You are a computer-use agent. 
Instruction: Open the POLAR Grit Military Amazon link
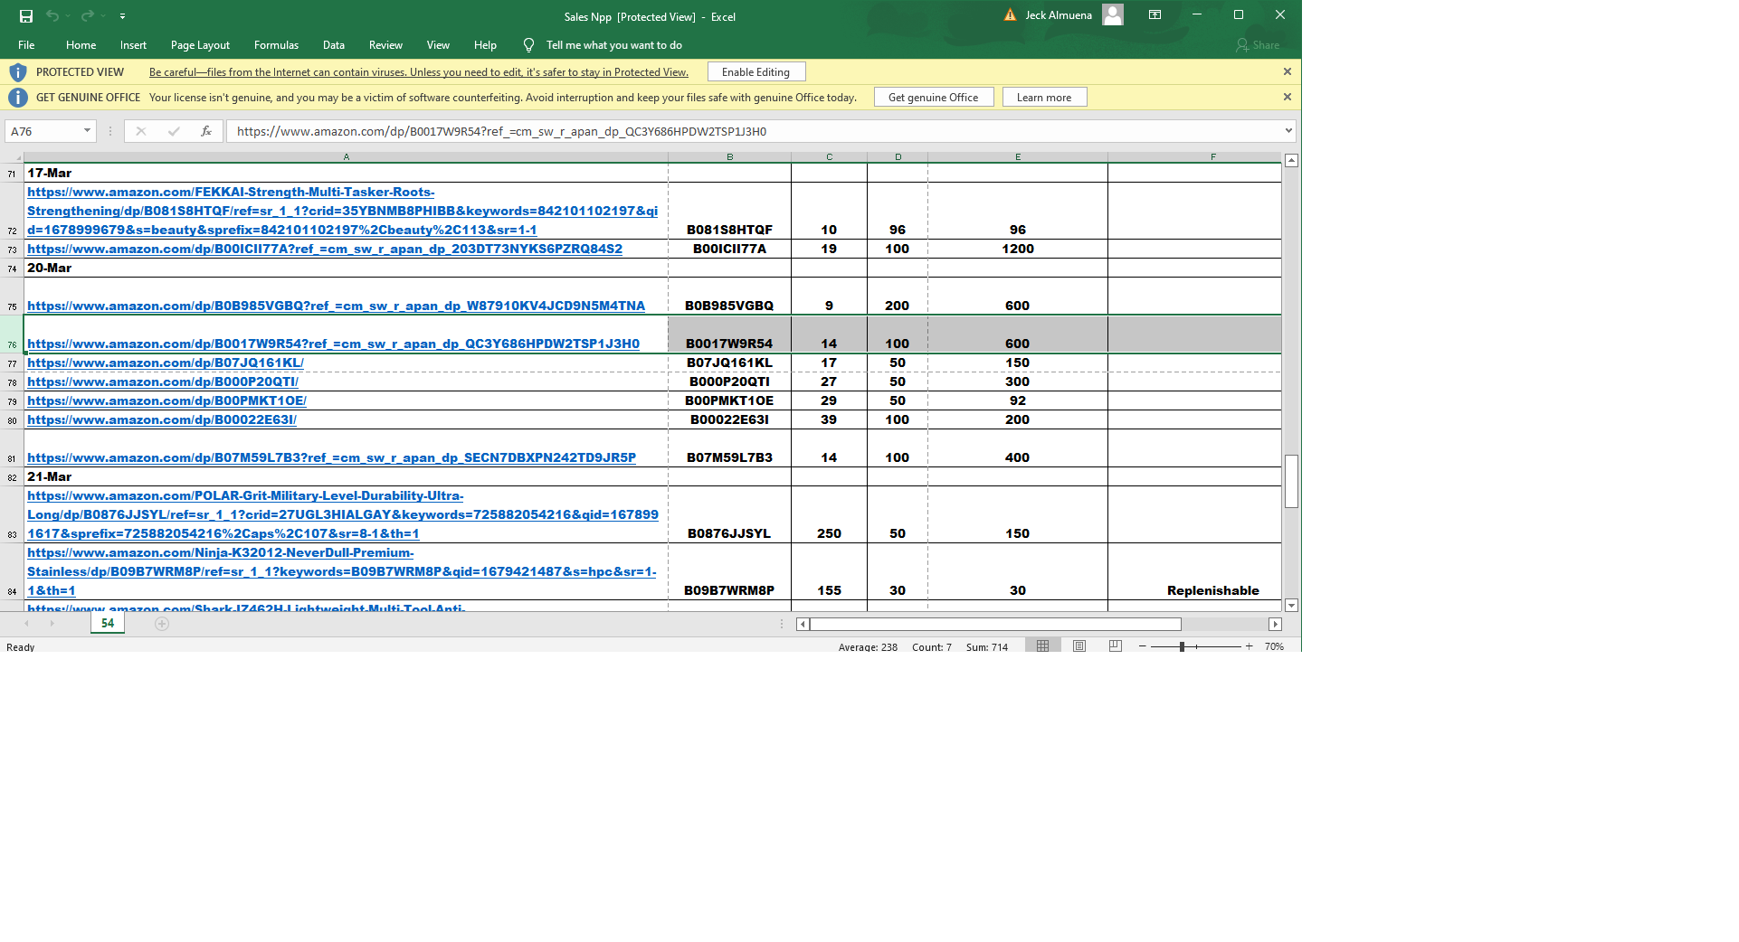[343, 514]
